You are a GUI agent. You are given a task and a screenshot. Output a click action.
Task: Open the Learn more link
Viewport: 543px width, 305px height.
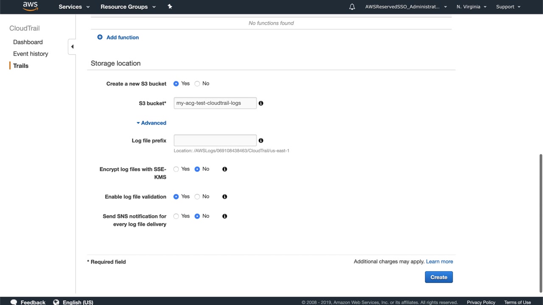[x=439, y=262]
